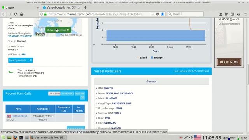Expand the Gross Tonnage row chevron
The width and height of the screenshot is (249, 140).
tap(96, 108)
